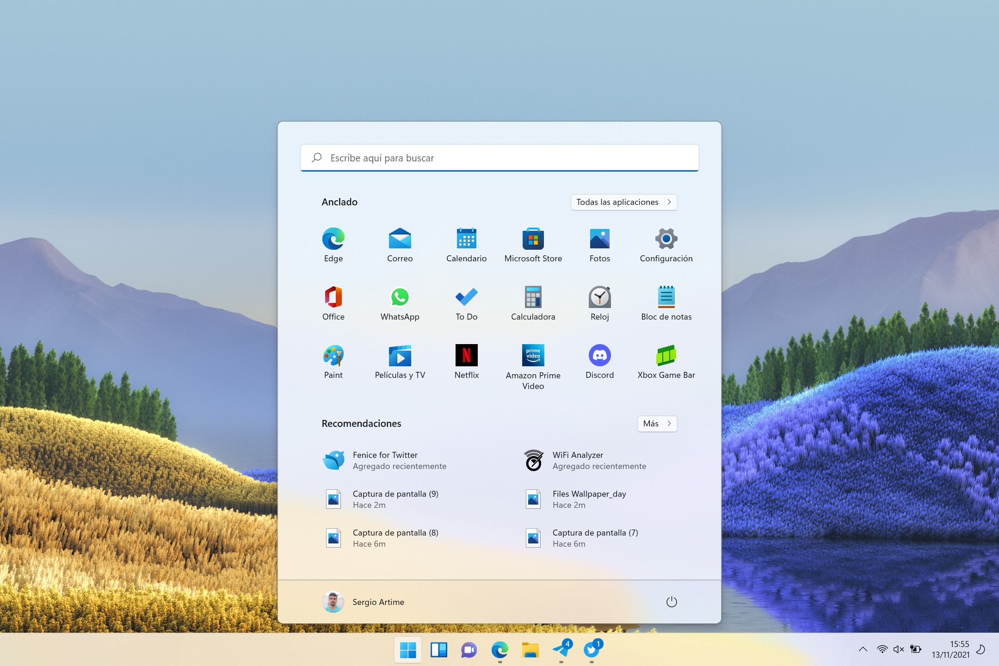The image size is (999, 666).
Task: Click Todas las aplicaciones button
Action: click(x=623, y=202)
